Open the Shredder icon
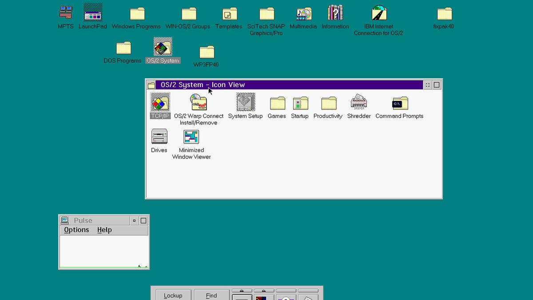This screenshot has width=533, height=300. click(358, 103)
